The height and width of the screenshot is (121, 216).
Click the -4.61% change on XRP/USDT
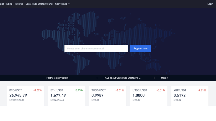click(x=202, y=90)
